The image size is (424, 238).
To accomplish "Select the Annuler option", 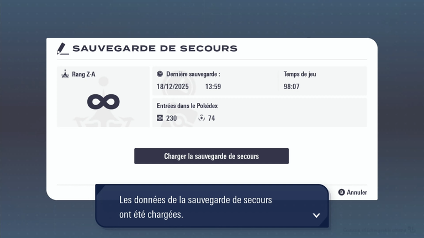I will pos(353,192).
